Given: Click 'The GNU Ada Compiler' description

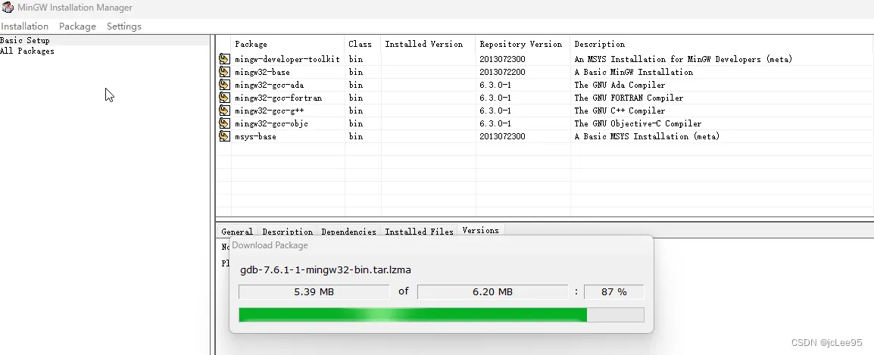Looking at the screenshot, I should coord(620,85).
